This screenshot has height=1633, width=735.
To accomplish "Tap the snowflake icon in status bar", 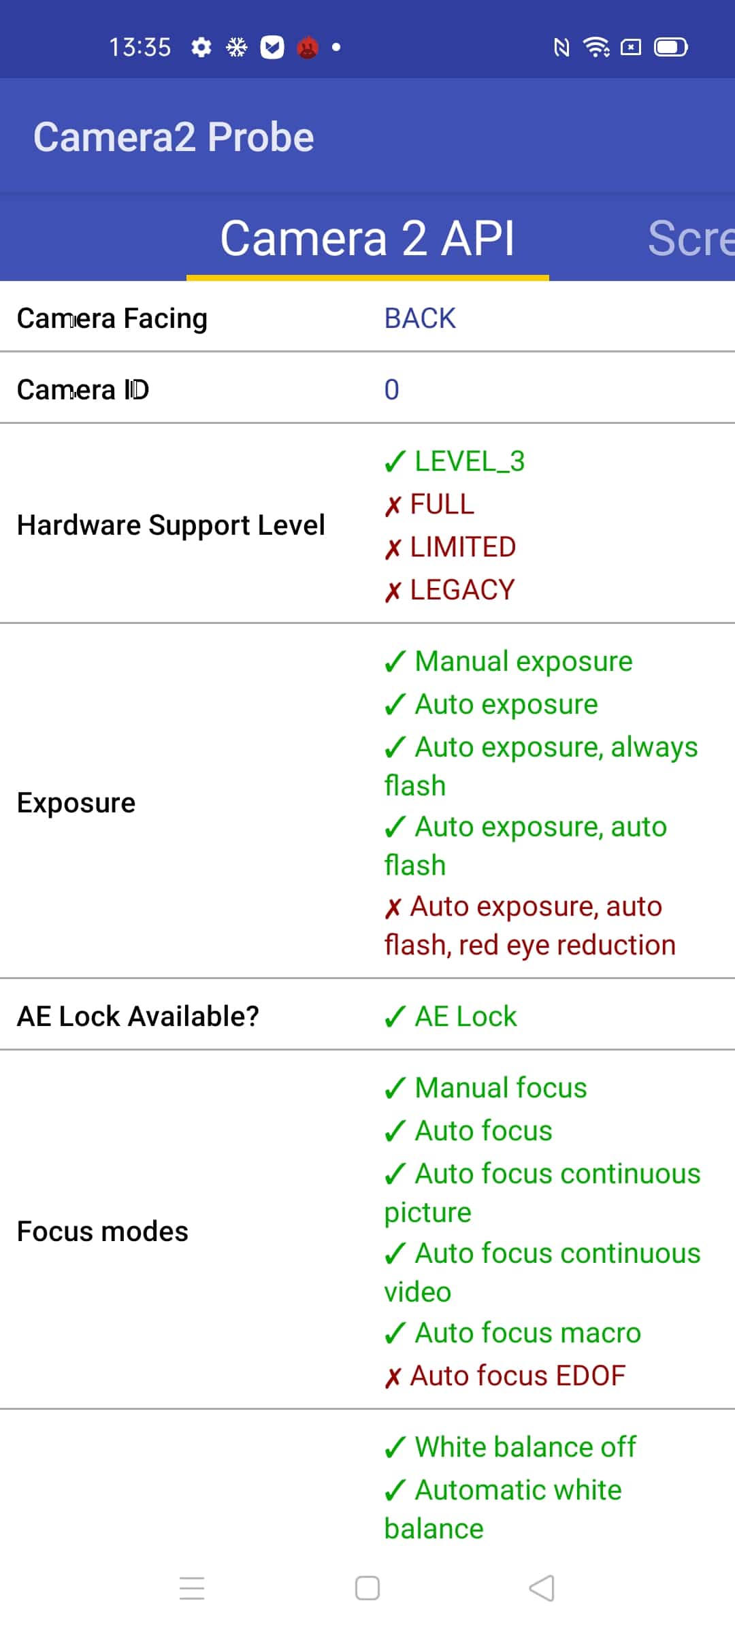I will (237, 48).
